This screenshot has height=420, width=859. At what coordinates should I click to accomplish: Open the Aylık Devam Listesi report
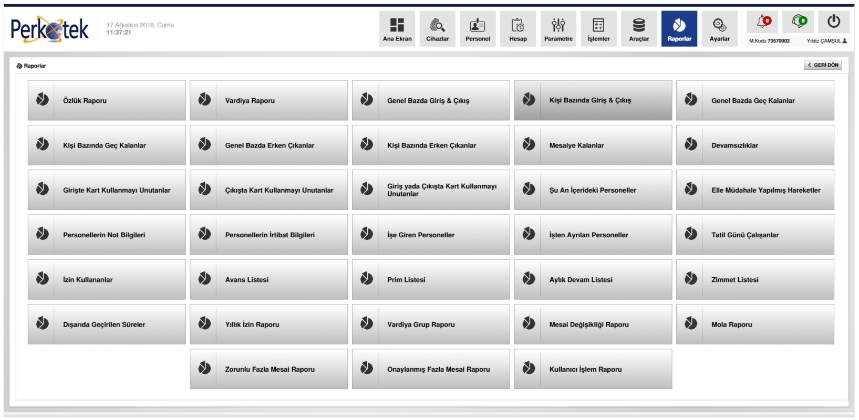(593, 280)
